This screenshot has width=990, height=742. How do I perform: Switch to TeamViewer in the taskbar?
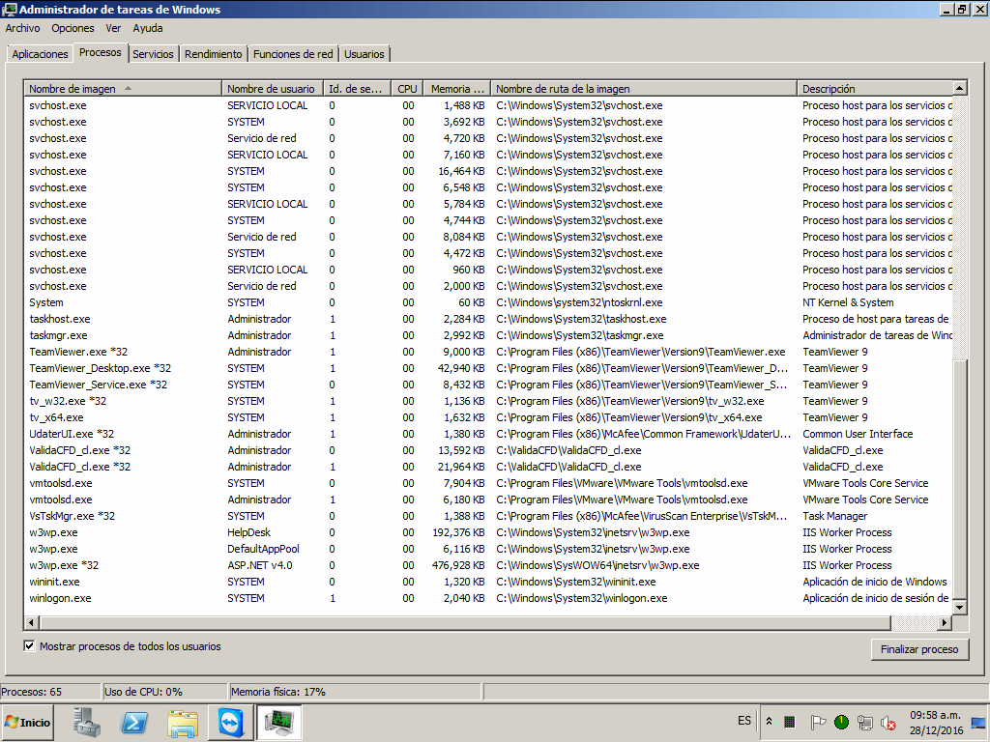point(230,723)
